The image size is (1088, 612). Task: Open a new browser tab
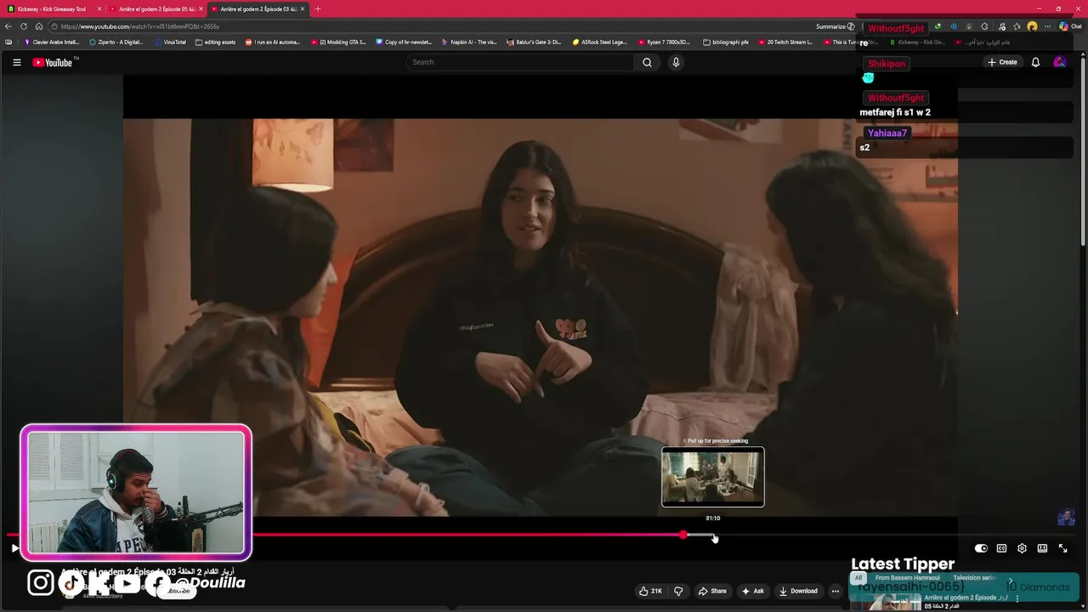[x=318, y=8]
